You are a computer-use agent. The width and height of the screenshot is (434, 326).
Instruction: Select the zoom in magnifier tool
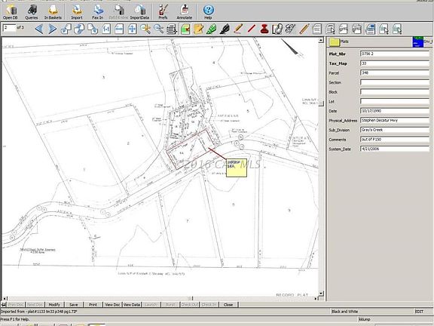point(145,29)
